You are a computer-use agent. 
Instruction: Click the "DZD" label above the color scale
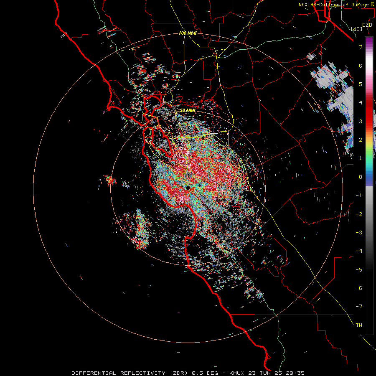pyautogui.click(x=367, y=25)
